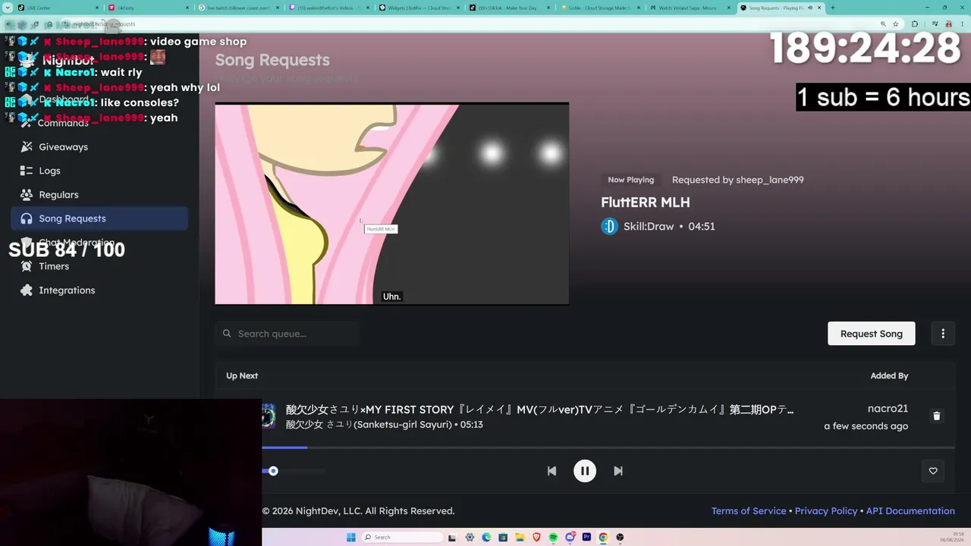
Task: Click the Logs list icon
Action: click(x=27, y=171)
